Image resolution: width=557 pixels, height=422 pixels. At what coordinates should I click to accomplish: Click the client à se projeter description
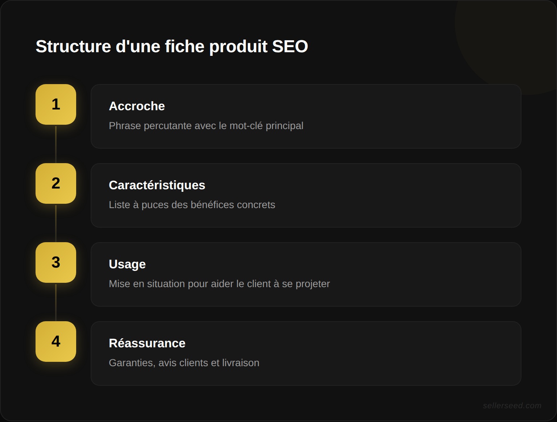[x=219, y=284]
